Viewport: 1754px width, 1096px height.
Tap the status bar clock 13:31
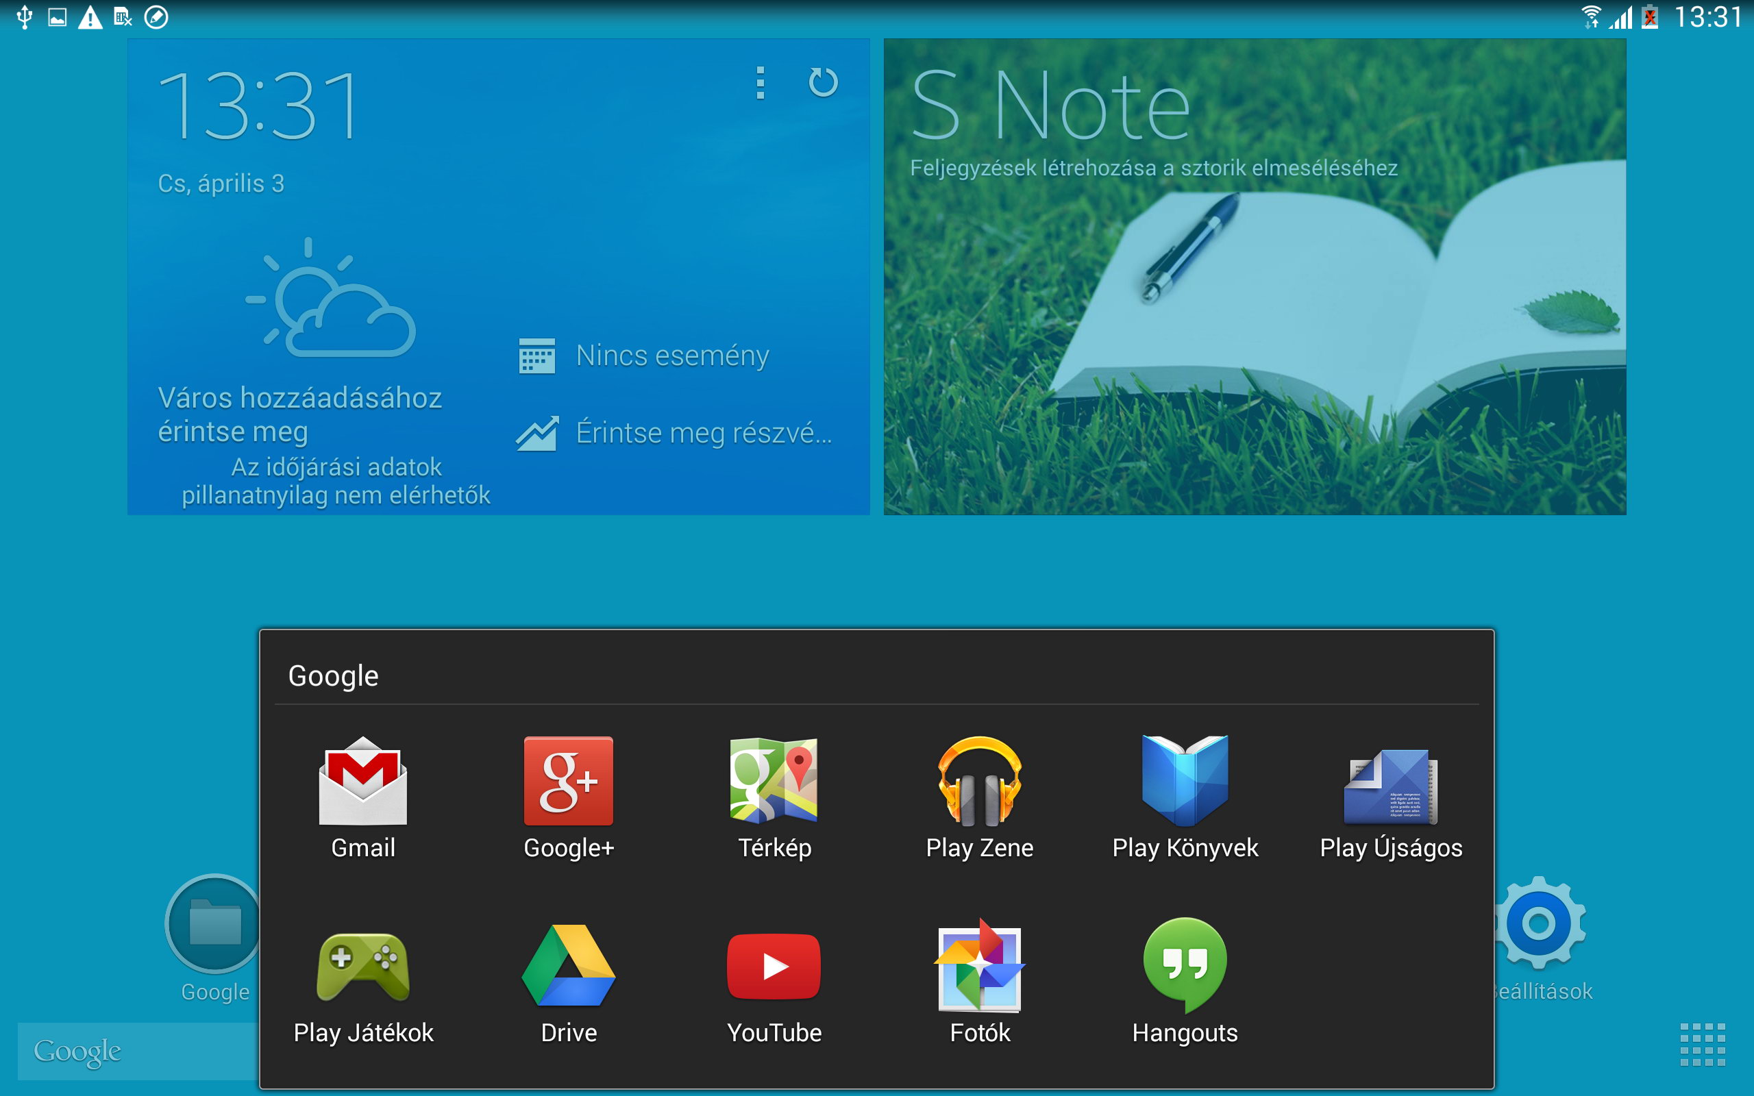1708,16
